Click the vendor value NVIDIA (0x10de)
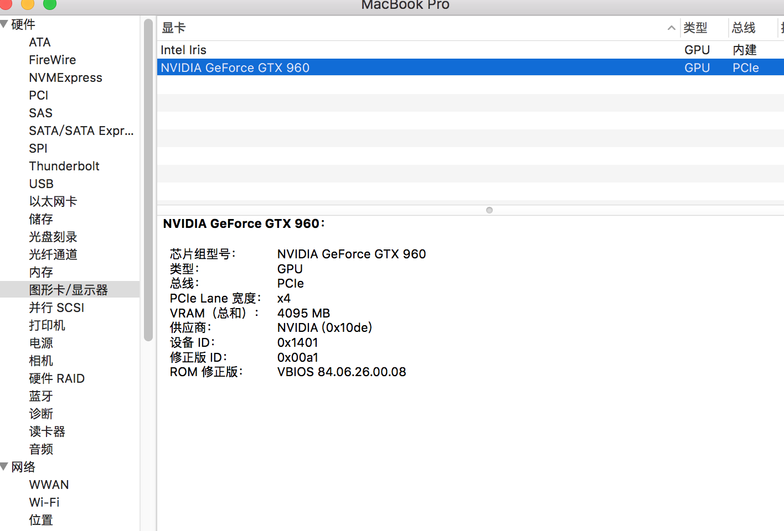This screenshot has height=531, width=784. point(324,328)
